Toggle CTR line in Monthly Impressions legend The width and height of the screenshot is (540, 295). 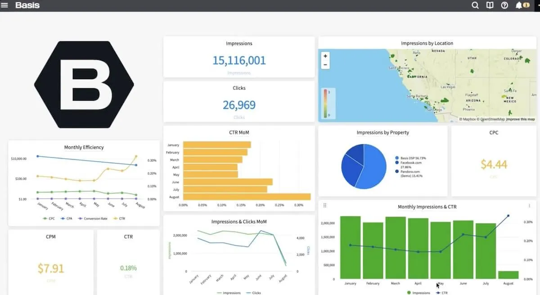pos(443,293)
